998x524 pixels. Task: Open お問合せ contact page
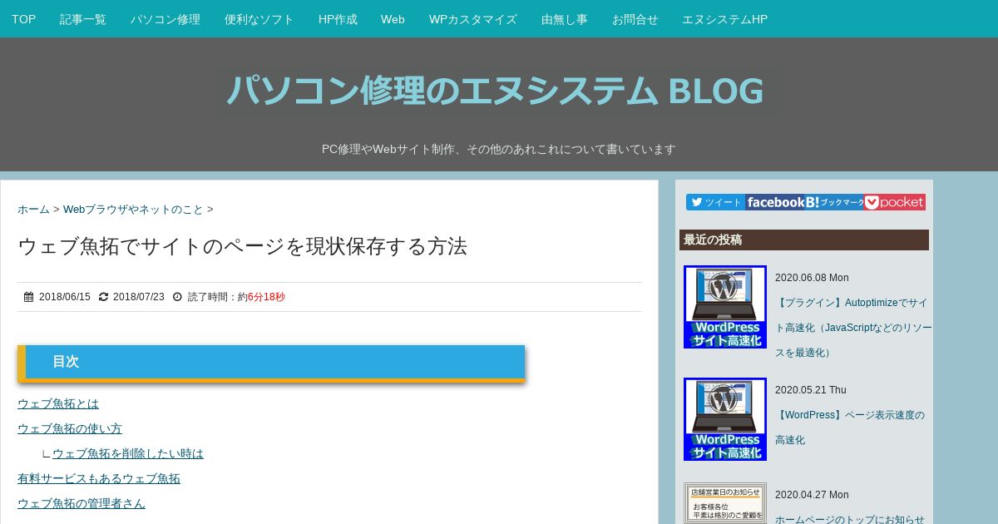click(635, 19)
